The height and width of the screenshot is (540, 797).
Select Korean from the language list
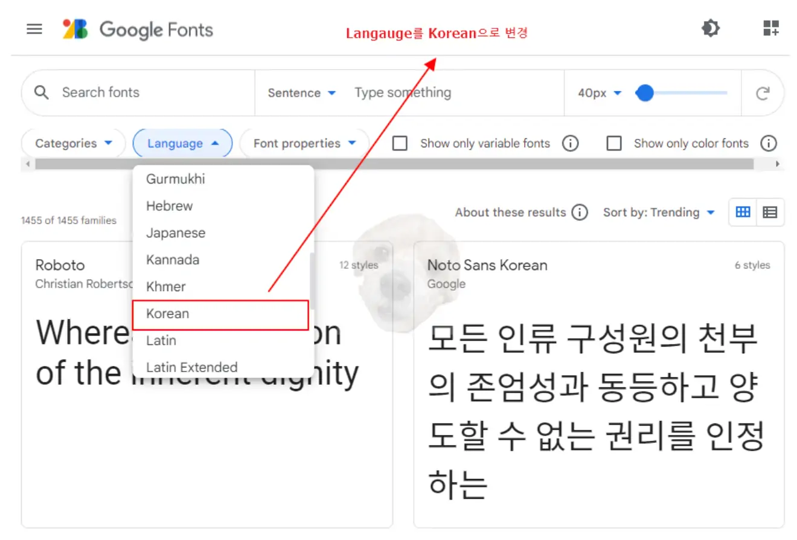(x=167, y=313)
